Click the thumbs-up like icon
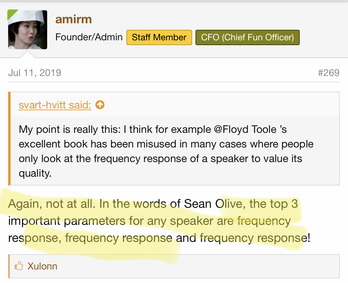Viewport: 348px width, 283px height. click(19, 266)
